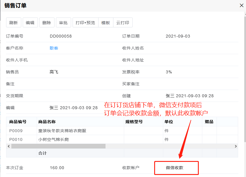This screenshot has width=246, height=177.
Task: Click the 赠品 column header
Action: pyautogui.click(x=209, y=122)
